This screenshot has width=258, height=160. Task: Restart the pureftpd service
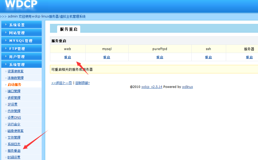point(160,57)
